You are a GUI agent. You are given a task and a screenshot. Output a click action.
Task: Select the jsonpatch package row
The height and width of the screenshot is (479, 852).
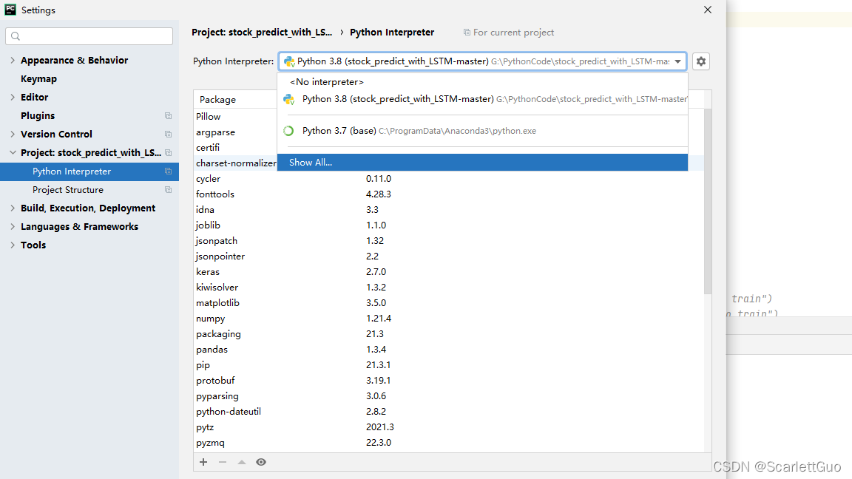449,240
